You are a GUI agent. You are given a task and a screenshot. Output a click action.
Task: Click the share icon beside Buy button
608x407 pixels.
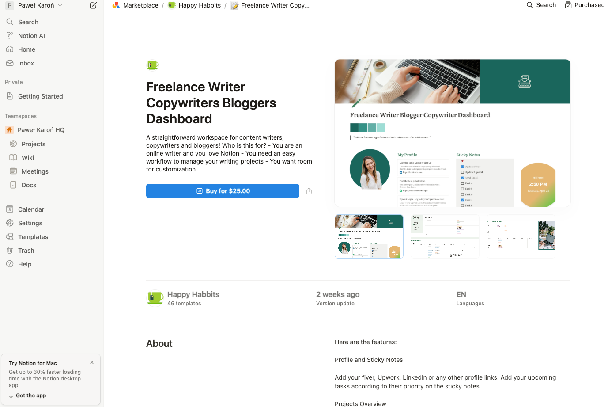click(x=309, y=191)
